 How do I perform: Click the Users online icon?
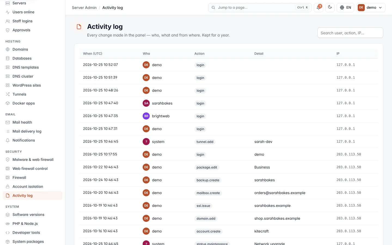8,12
